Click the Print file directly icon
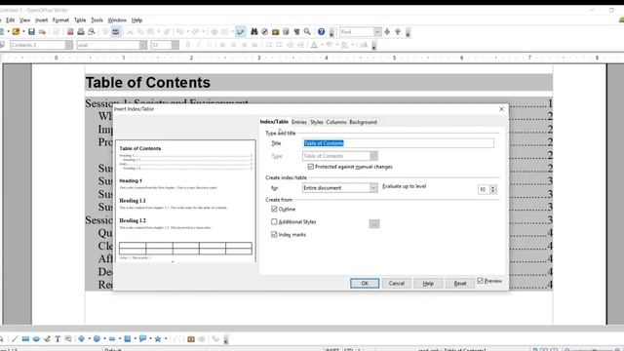This screenshot has height=351, width=624. pos(81,32)
